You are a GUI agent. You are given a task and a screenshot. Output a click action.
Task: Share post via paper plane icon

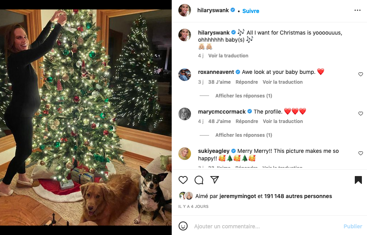(x=215, y=180)
